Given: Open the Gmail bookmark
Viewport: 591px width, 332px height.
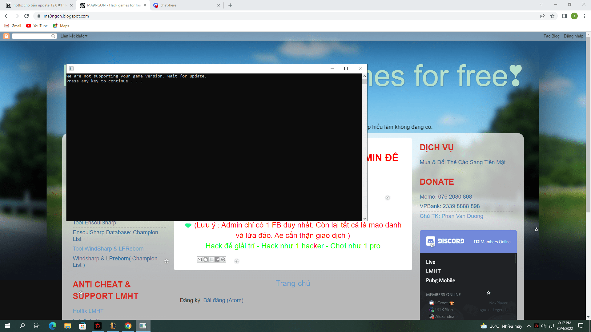Looking at the screenshot, I should click(13, 26).
